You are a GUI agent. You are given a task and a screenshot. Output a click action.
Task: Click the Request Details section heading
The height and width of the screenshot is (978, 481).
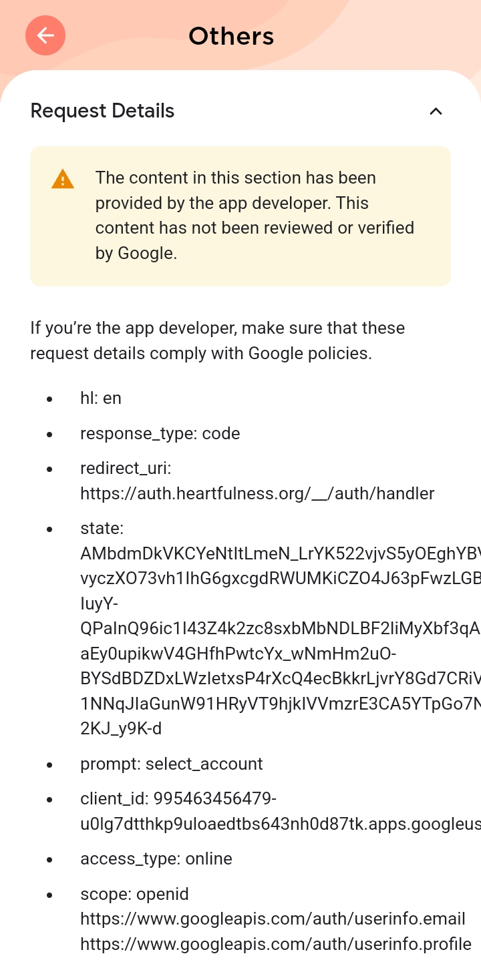[102, 111]
